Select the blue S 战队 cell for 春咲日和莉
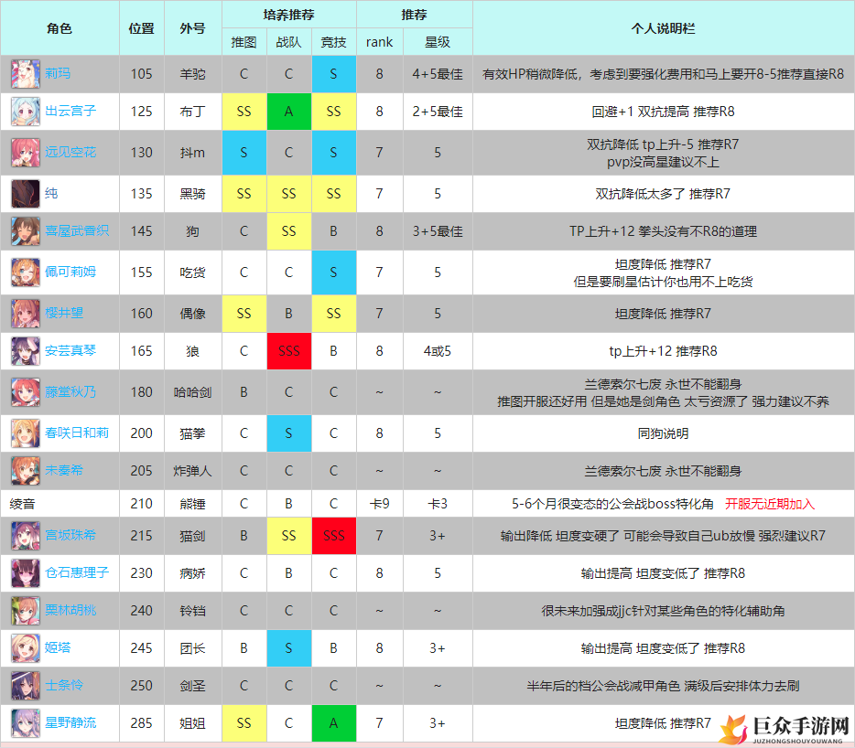Viewport: 855px width, 748px height. coord(289,433)
